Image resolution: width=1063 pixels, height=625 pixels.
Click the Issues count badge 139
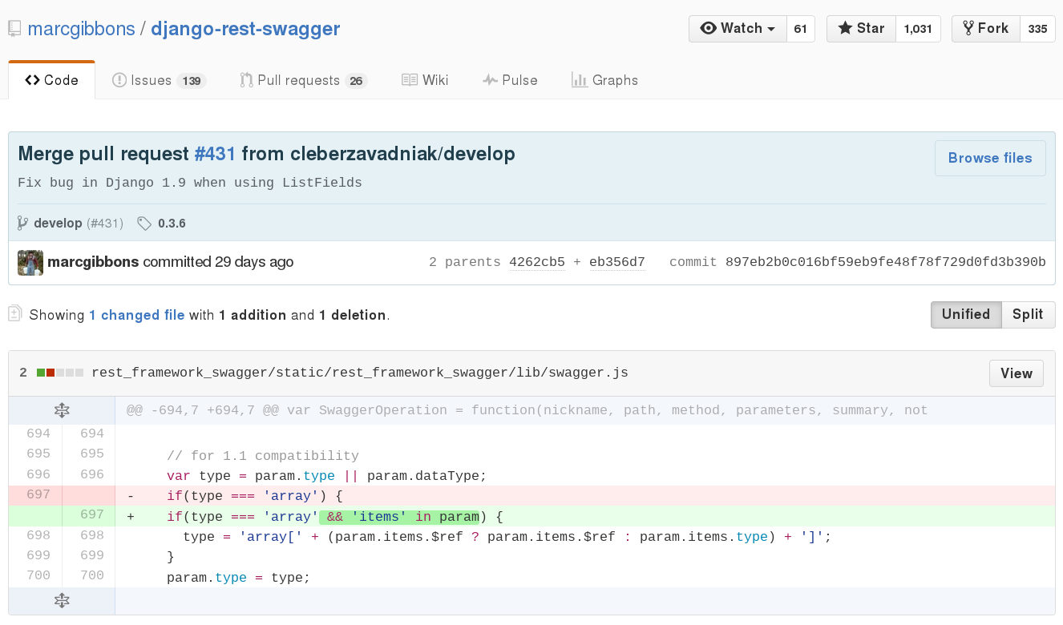point(192,81)
